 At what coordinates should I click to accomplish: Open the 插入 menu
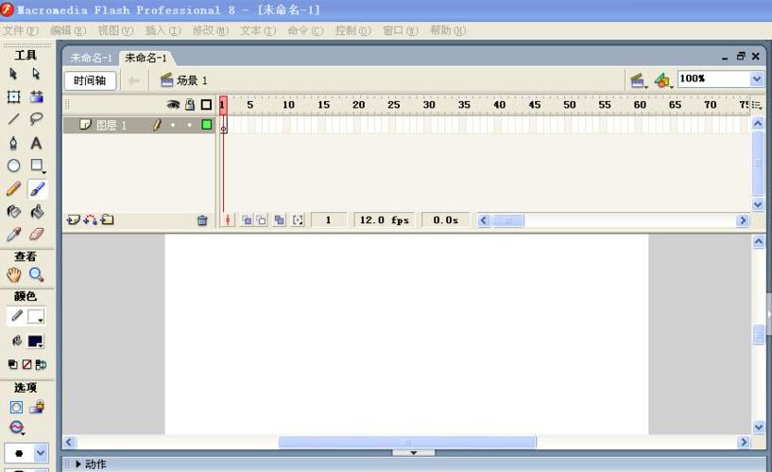pyautogui.click(x=163, y=30)
